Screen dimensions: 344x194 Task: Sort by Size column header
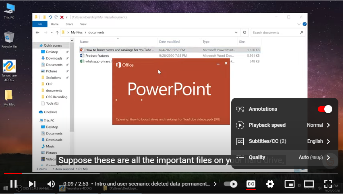click(242, 41)
